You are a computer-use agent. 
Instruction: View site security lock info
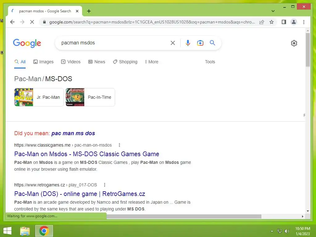point(44,22)
